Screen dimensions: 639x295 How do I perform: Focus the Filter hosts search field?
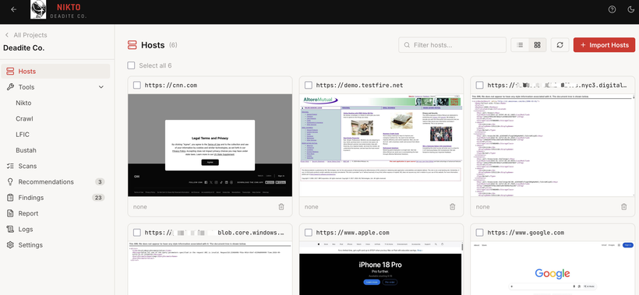(452, 45)
